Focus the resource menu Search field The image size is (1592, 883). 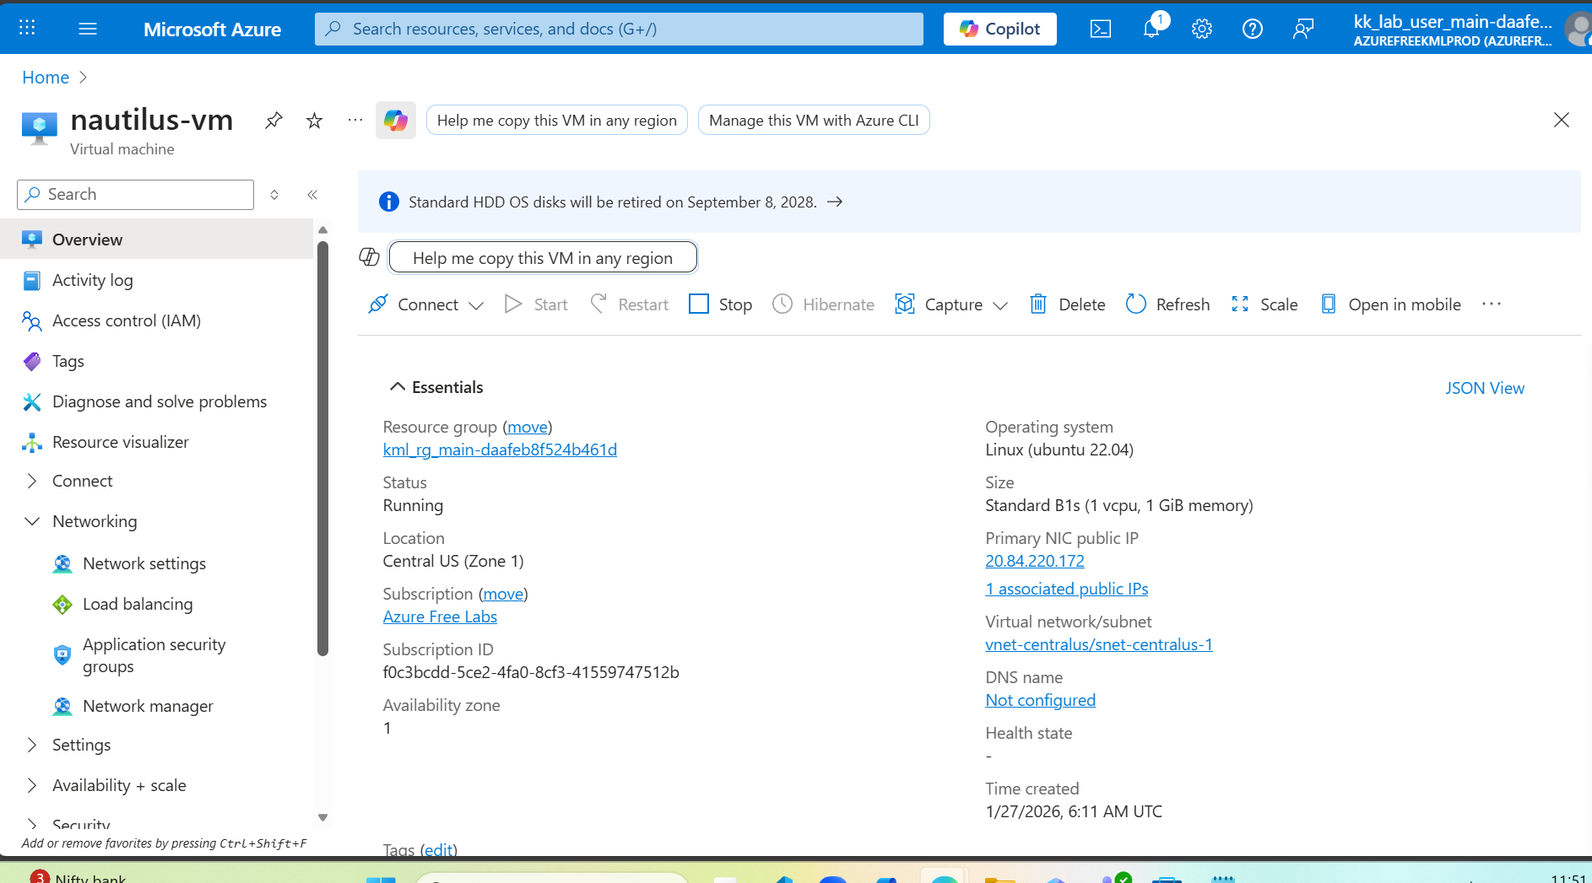[135, 195]
